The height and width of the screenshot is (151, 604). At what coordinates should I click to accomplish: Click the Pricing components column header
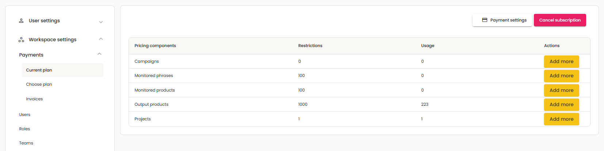155,46
